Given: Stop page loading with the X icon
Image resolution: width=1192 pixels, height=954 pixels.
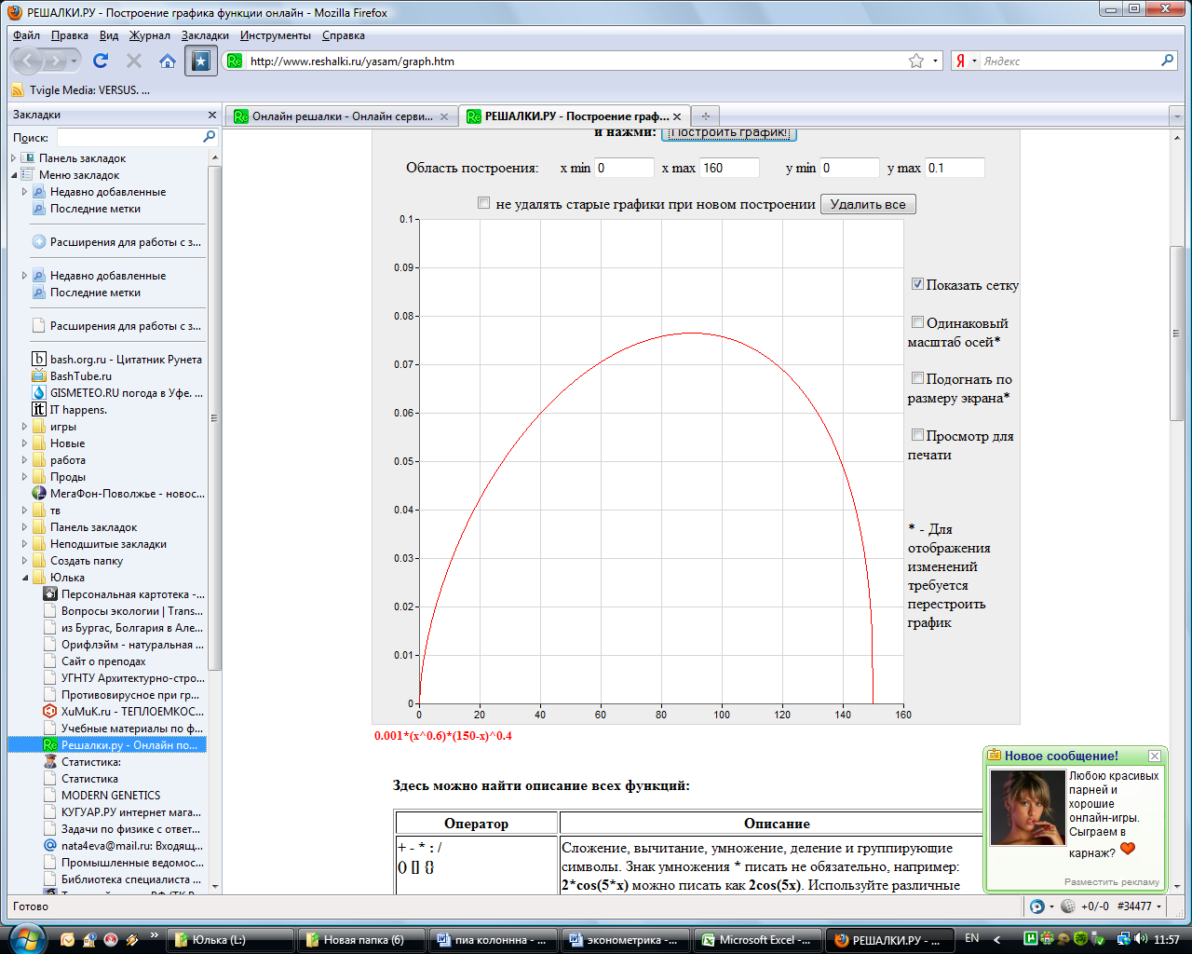Looking at the screenshot, I should click(134, 61).
